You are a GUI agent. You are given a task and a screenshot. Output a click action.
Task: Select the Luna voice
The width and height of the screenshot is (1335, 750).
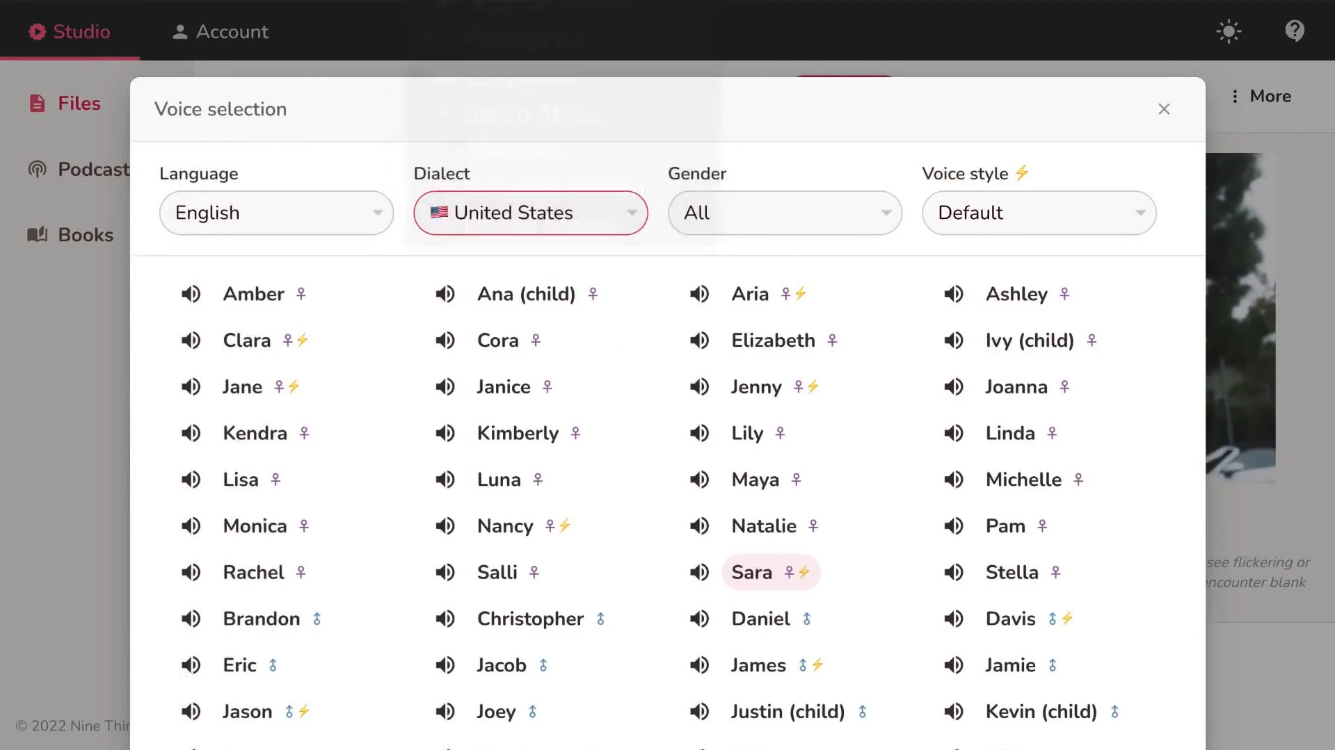[499, 480]
